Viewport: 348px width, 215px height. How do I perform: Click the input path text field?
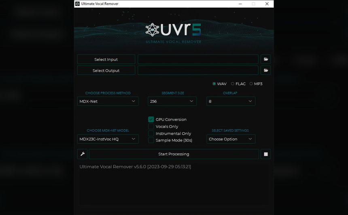tap(198, 59)
